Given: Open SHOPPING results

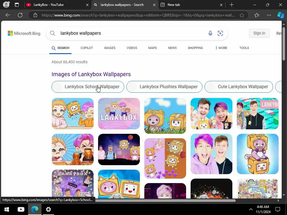Looking at the screenshot, I should [x=195, y=48].
